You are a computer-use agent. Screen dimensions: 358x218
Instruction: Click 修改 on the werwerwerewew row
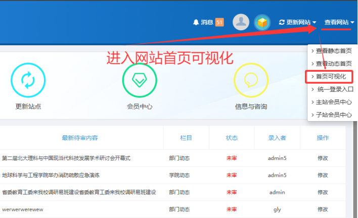323,209
